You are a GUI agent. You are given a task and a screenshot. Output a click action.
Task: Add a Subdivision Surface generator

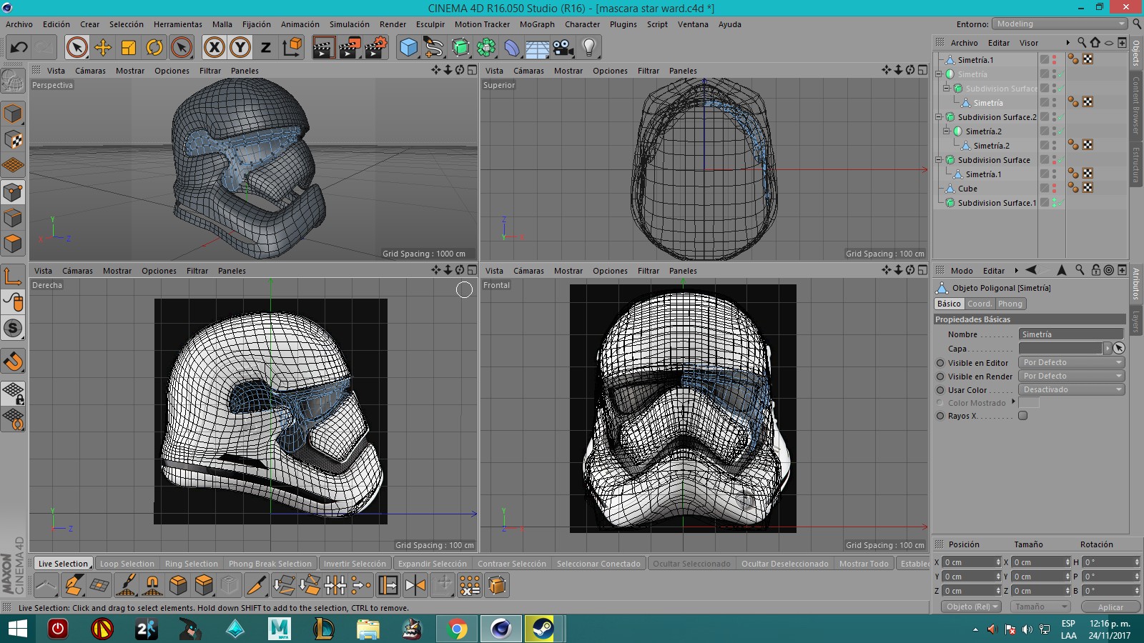[x=460, y=48]
